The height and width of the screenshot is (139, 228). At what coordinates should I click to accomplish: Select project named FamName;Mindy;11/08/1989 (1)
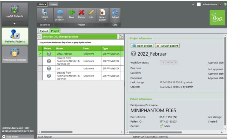pos(68,61)
